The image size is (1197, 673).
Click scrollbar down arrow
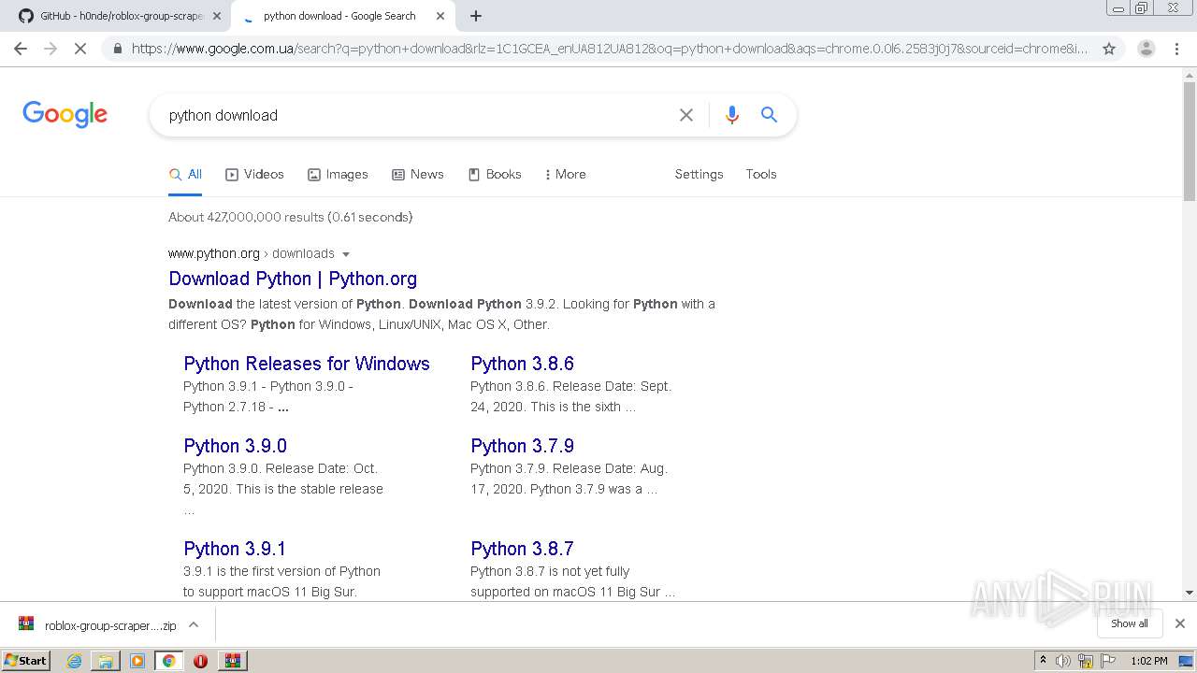(x=1190, y=593)
